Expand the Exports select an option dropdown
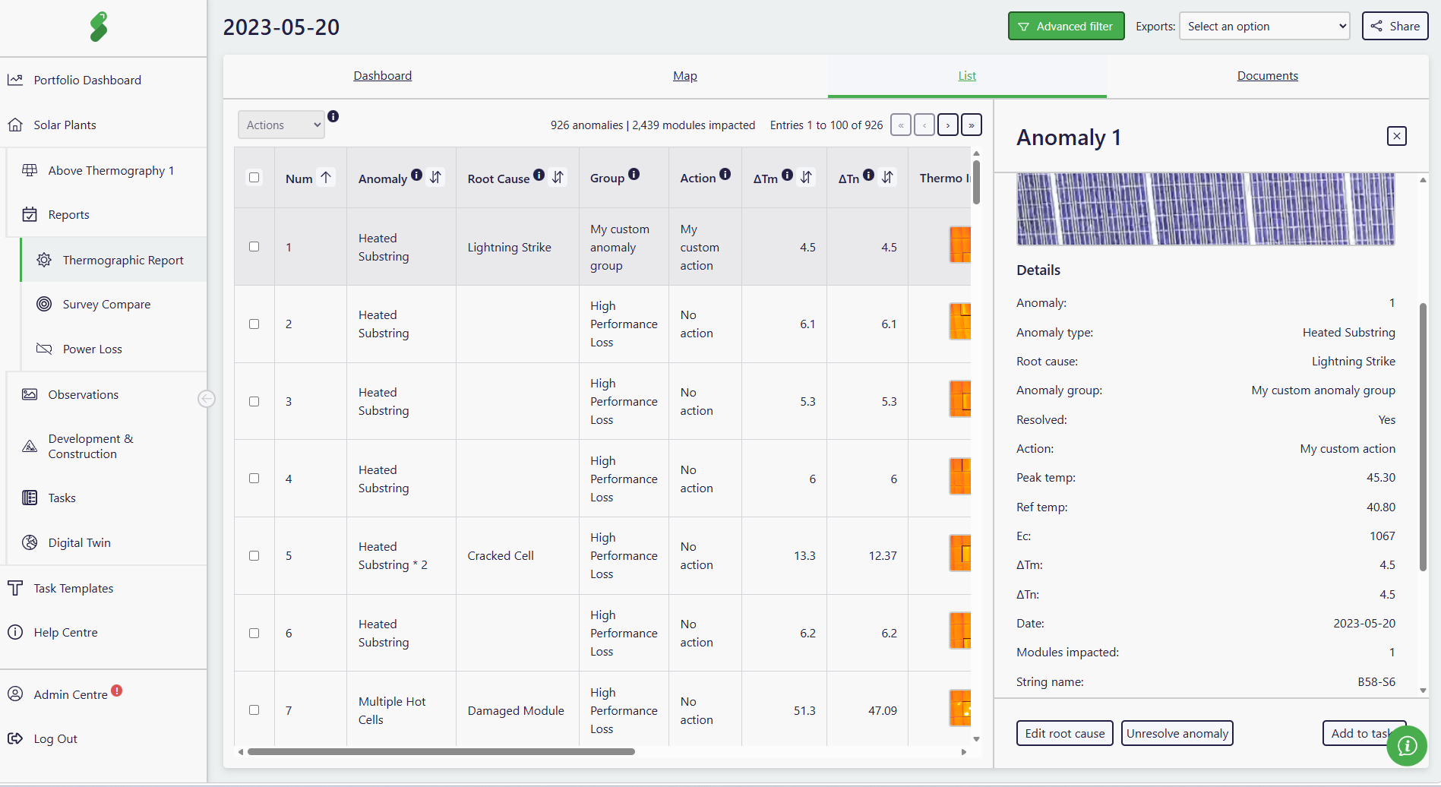 click(1264, 26)
